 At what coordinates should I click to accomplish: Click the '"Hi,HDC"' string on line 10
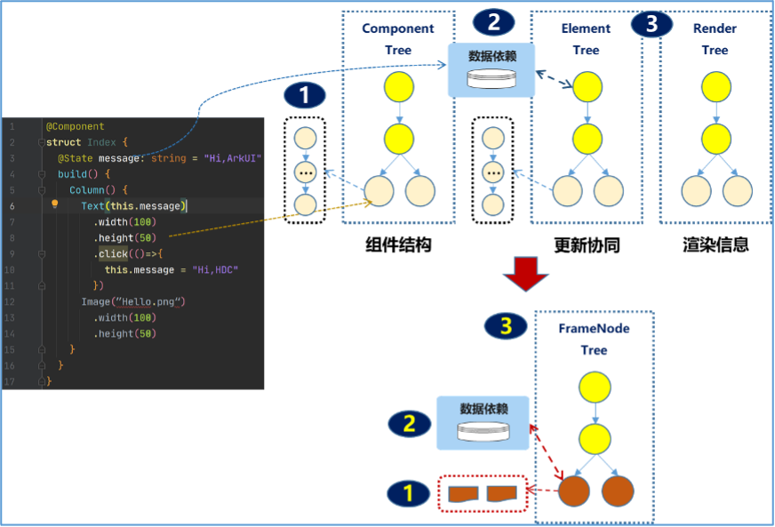(215, 270)
